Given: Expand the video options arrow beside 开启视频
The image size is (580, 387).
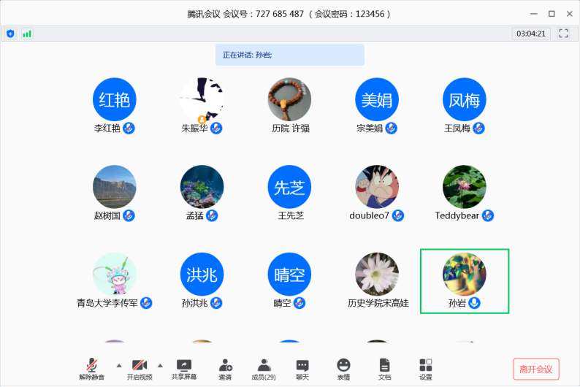Looking at the screenshot, I should click(160, 364).
